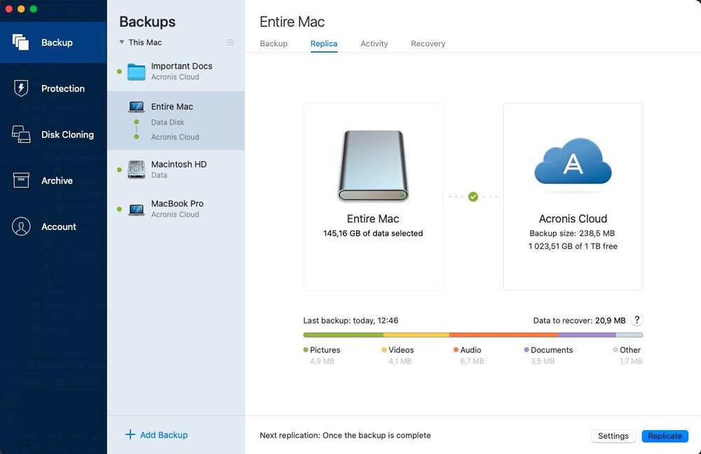Select Important Docs backup in list
Image resolution: width=701 pixels, height=454 pixels.
(x=181, y=71)
